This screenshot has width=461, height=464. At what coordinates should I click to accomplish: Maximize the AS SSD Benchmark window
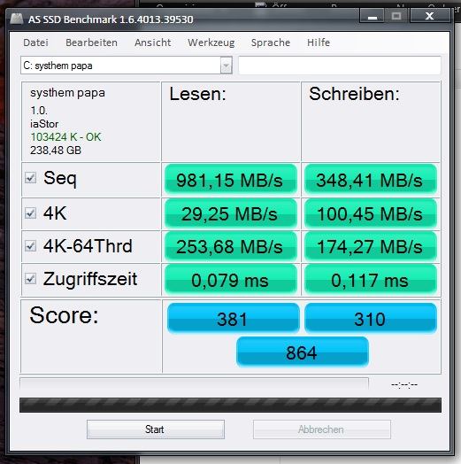(396, 16)
